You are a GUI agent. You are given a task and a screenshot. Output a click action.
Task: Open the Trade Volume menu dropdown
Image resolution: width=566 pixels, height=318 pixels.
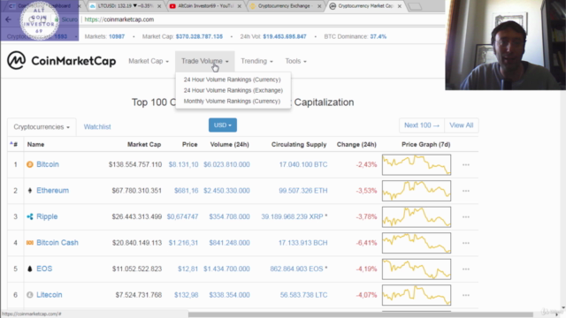click(x=204, y=61)
